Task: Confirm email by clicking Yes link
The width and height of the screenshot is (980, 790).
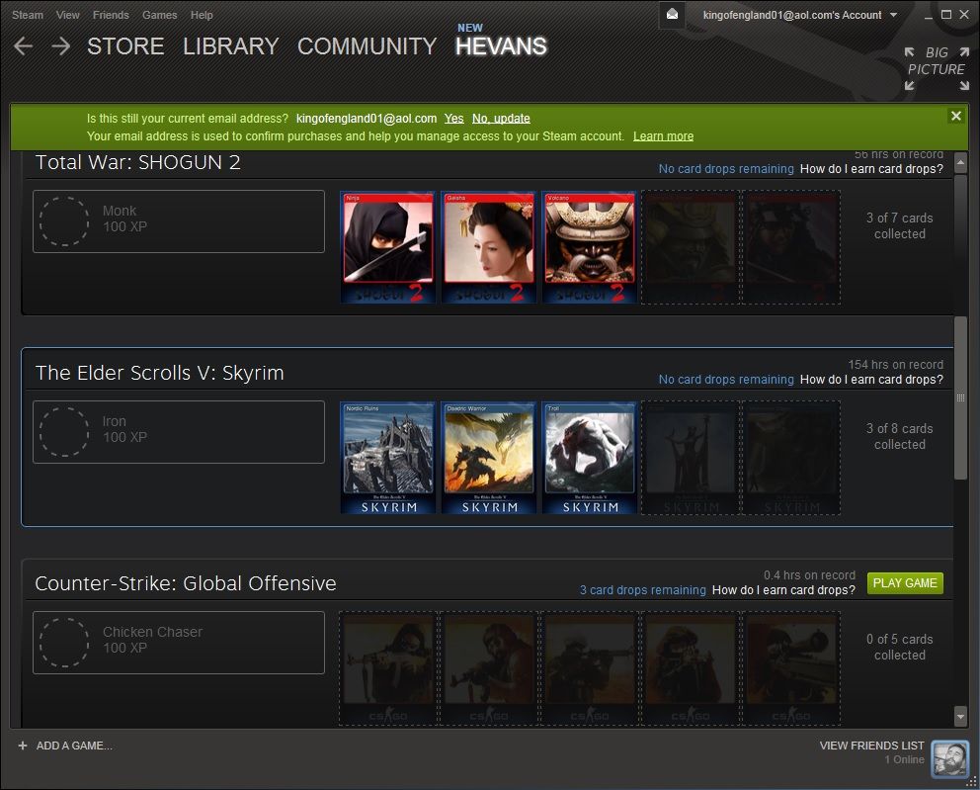Action: 453,119
